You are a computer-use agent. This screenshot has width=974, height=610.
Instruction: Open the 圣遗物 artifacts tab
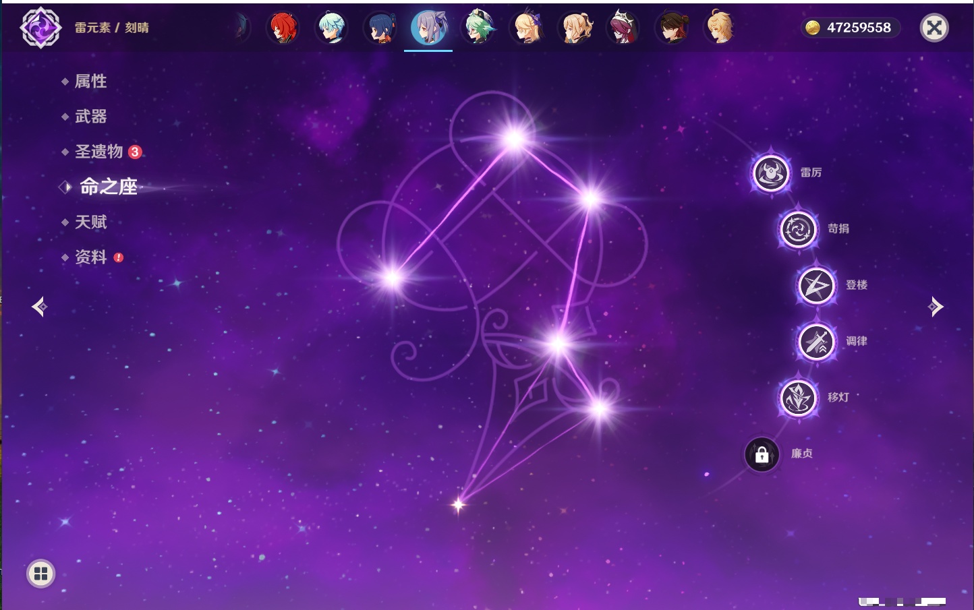coord(98,152)
